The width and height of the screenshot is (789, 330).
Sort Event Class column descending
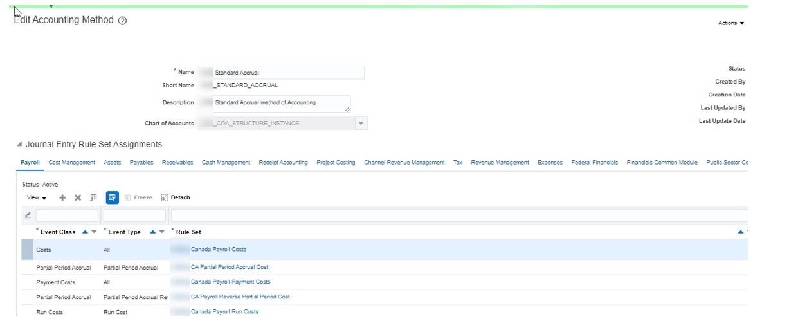pyautogui.click(x=95, y=232)
